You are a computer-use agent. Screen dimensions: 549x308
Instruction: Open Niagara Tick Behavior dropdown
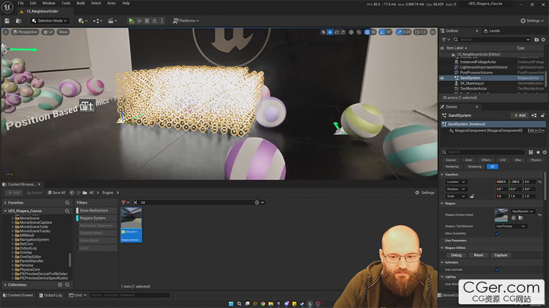(x=510, y=226)
